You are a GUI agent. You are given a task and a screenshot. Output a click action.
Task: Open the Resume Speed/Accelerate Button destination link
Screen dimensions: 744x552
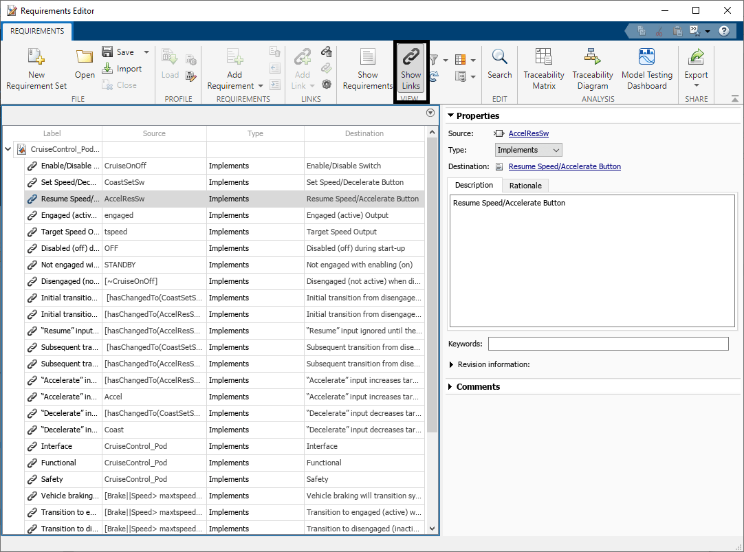click(x=564, y=166)
